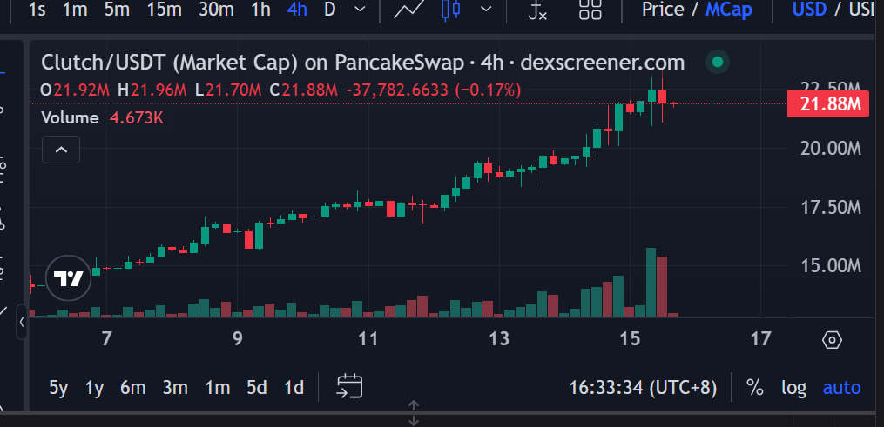Toggle log scale mode
The image size is (884, 427).
(x=793, y=388)
